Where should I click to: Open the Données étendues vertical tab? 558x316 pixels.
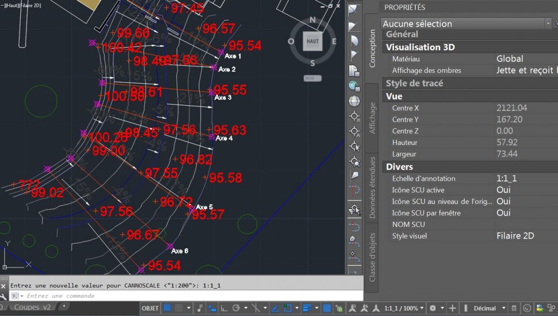click(372, 187)
